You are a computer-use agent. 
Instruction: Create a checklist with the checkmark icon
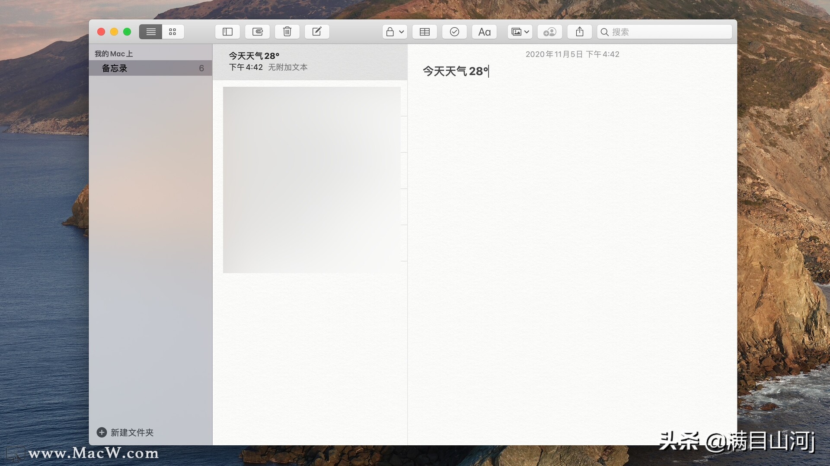click(454, 32)
